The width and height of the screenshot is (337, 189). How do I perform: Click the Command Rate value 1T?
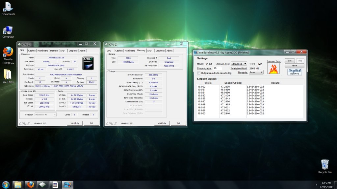coord(153,102)
